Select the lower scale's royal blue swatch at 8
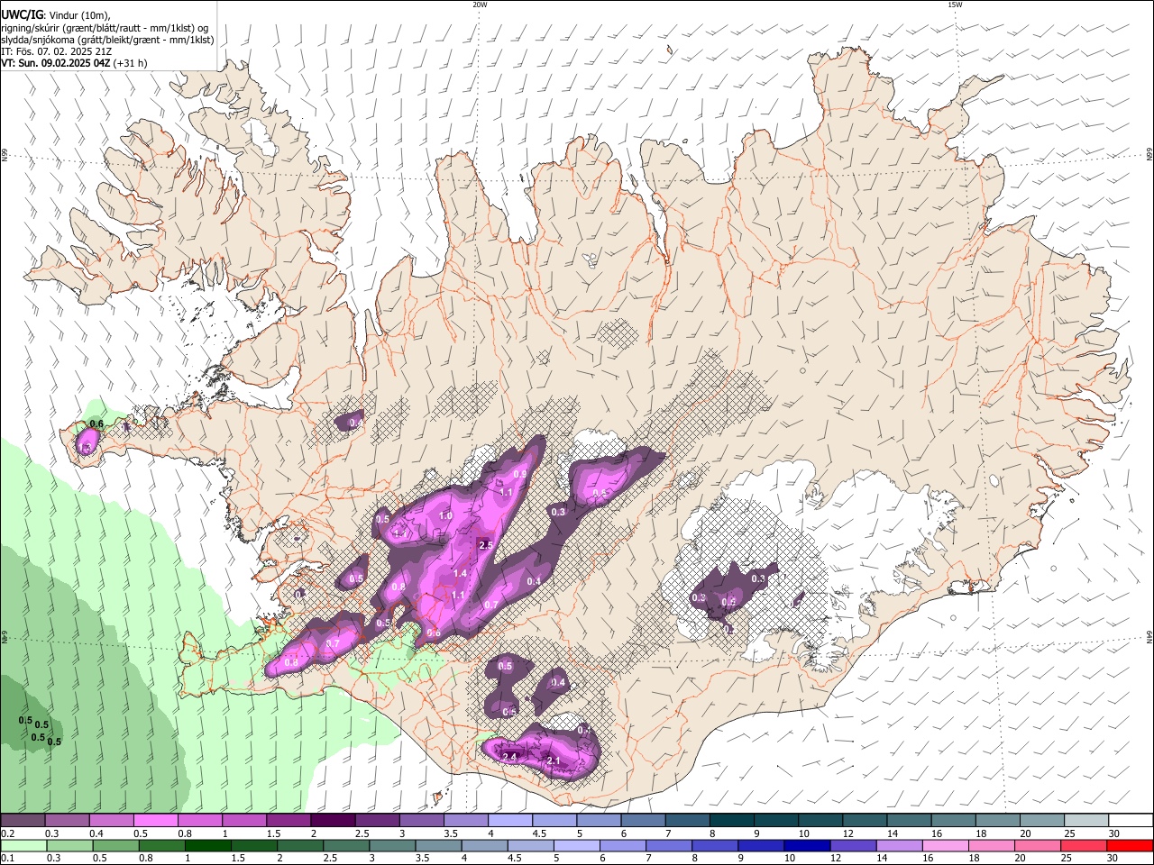Viewport: 1154px width, 865px height. [715, 846]
